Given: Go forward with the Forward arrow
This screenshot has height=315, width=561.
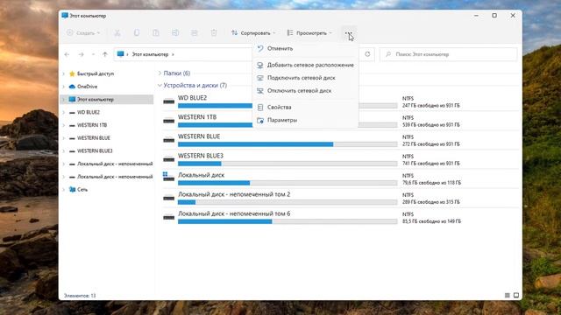Looking at the screenshot, I should pyautogui.click(x=82, y=54).
